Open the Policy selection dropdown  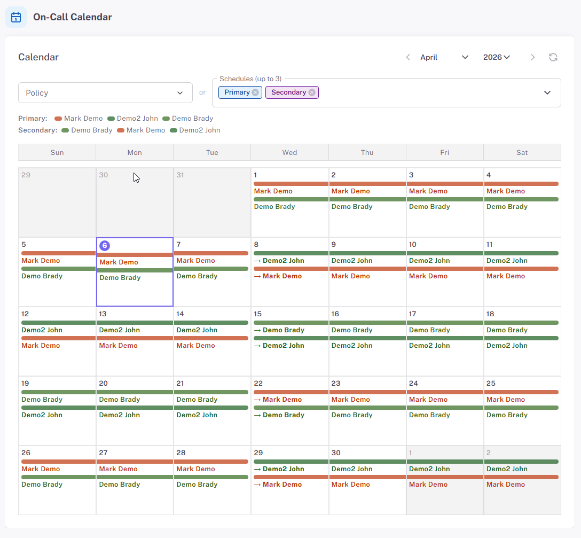point(105,92)
